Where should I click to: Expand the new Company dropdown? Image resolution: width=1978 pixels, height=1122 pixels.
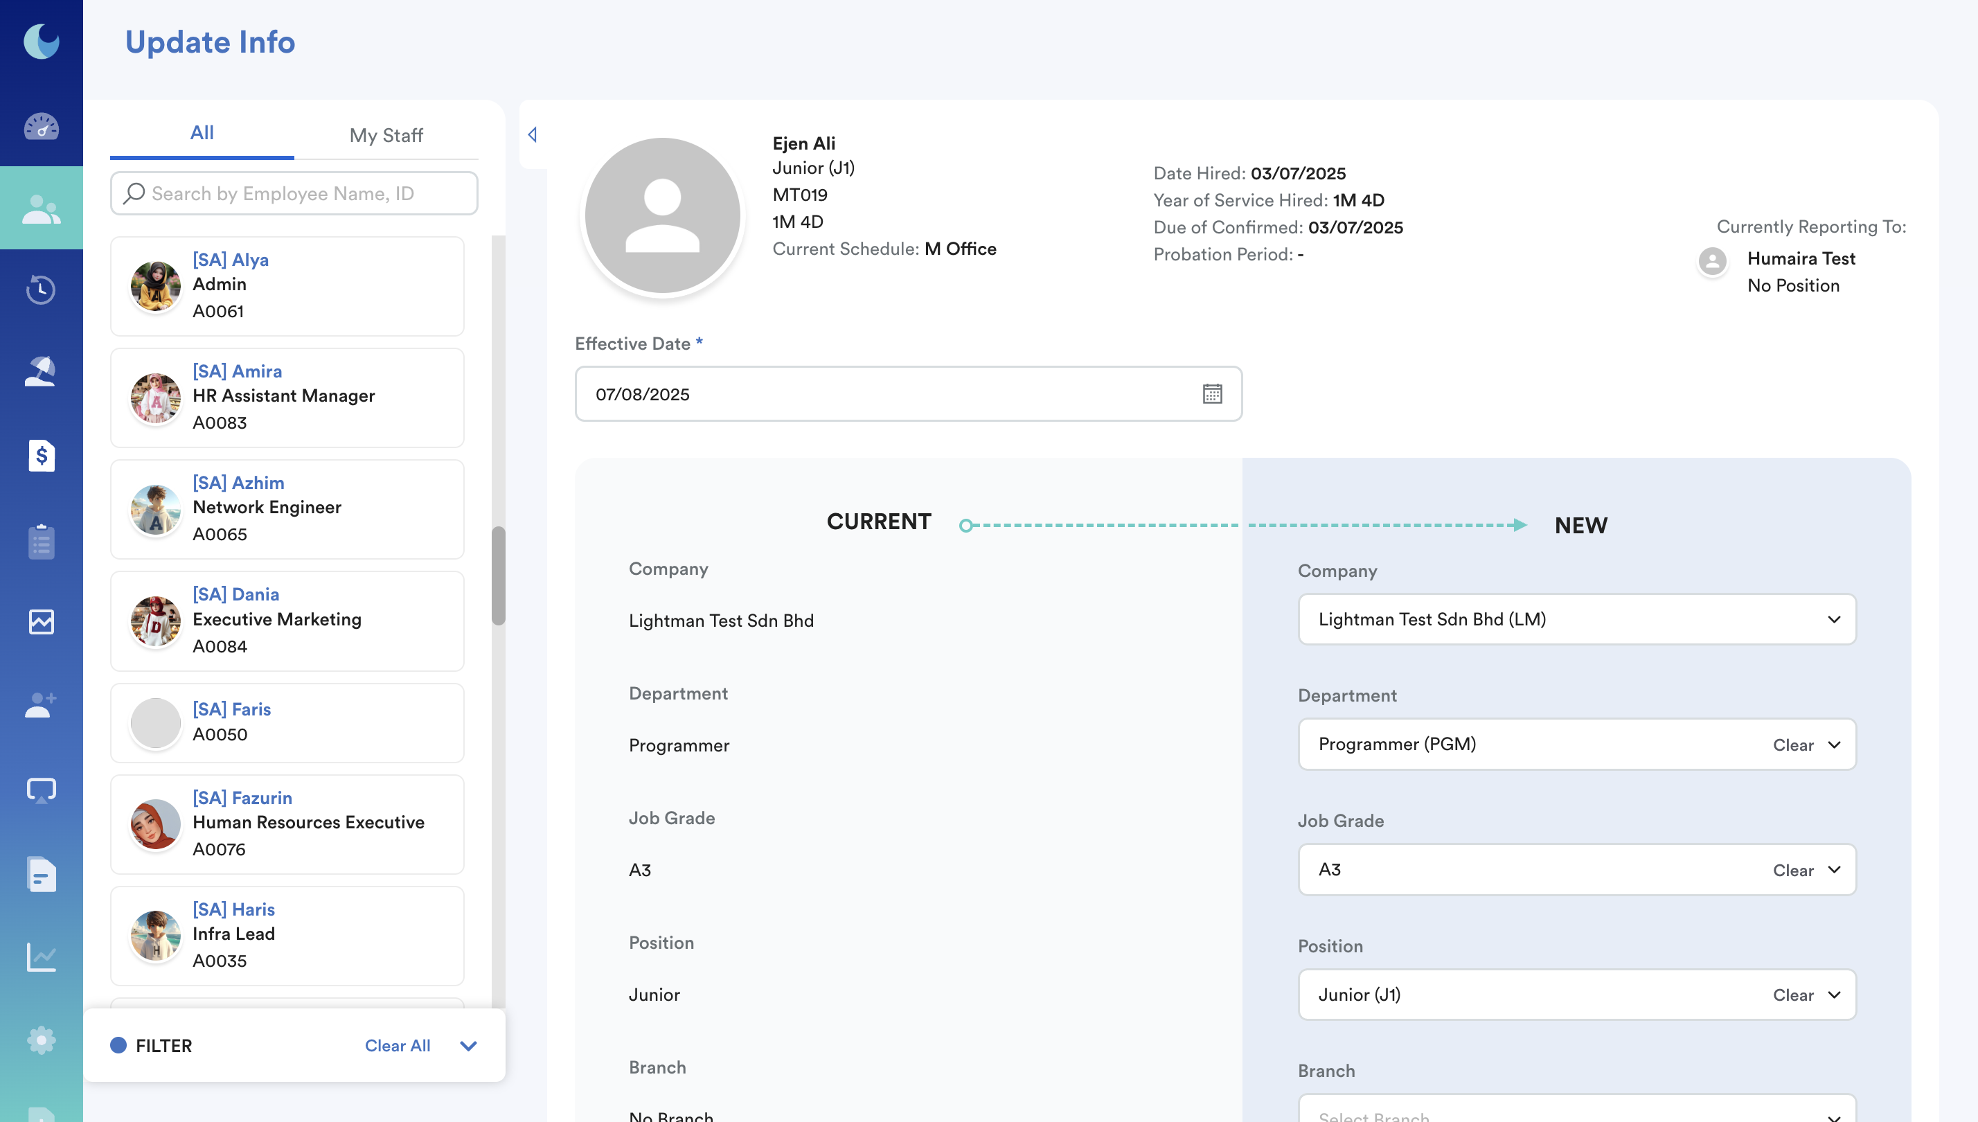[1833, 618]
